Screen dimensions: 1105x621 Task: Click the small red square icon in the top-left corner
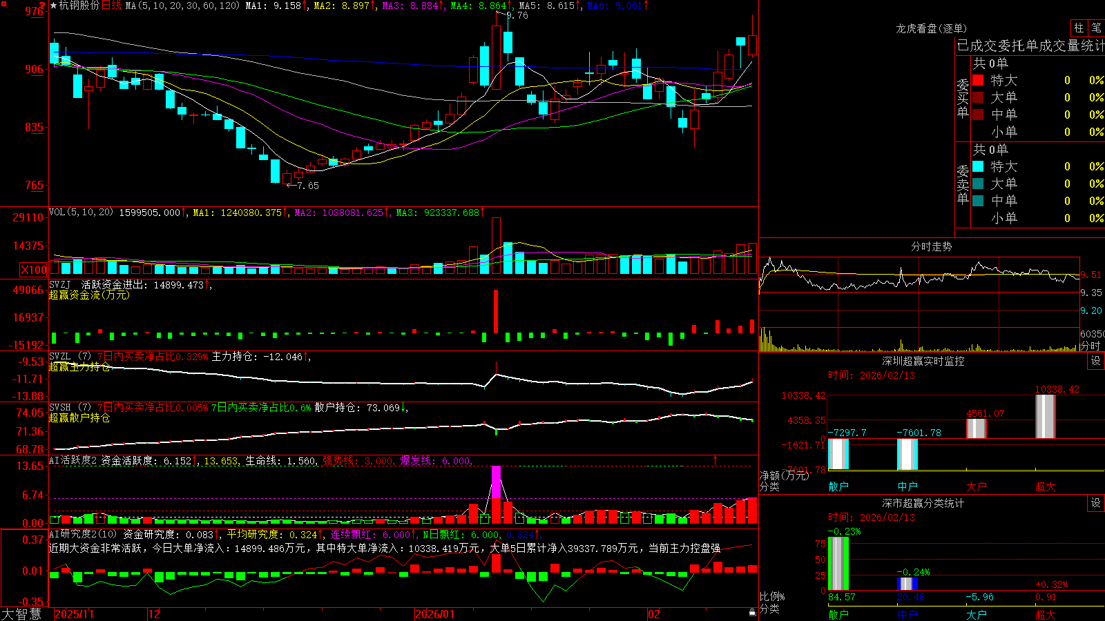pos(3,3)
